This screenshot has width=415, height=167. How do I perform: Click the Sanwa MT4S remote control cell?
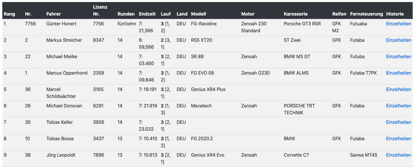pyautogui.click(x=363, y=155)
